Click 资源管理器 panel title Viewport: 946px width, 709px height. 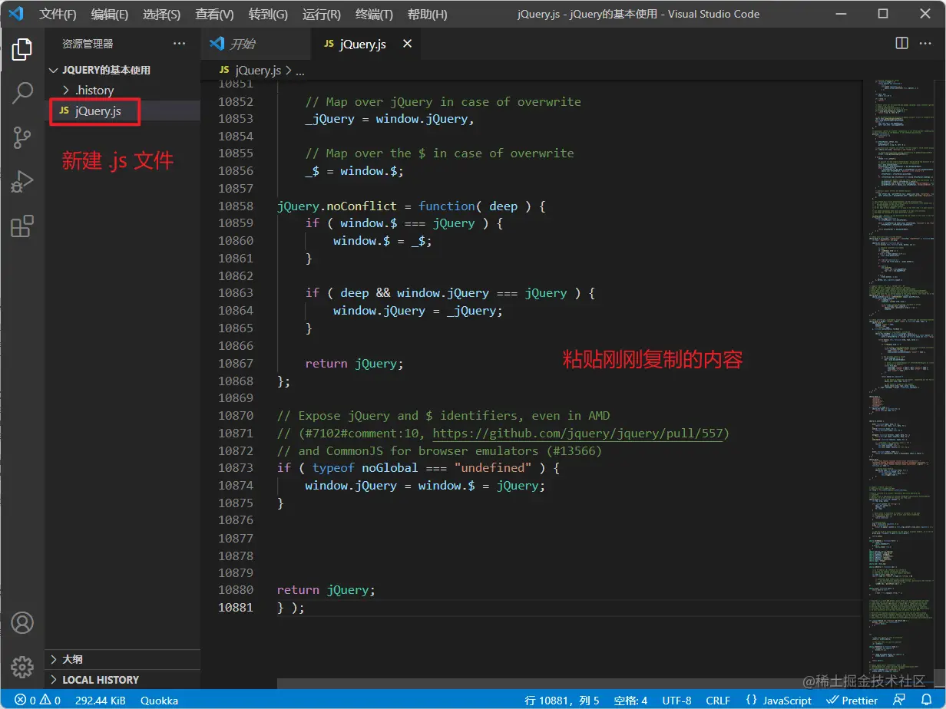(88, 44)
